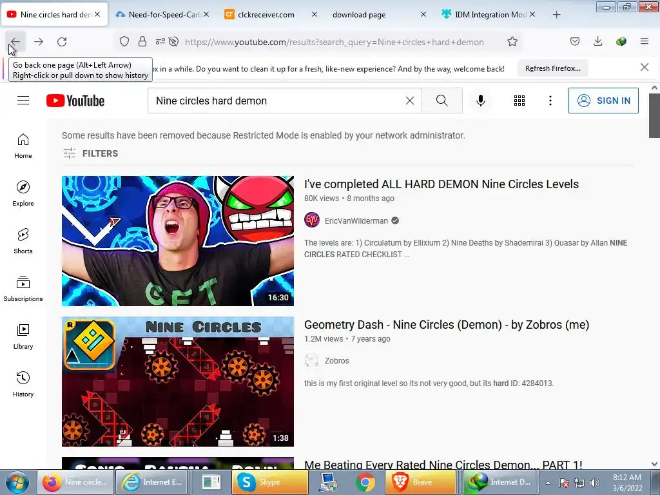660x495 pixels.
Task: Open Library in the sidebar
Action: point(23,336)
